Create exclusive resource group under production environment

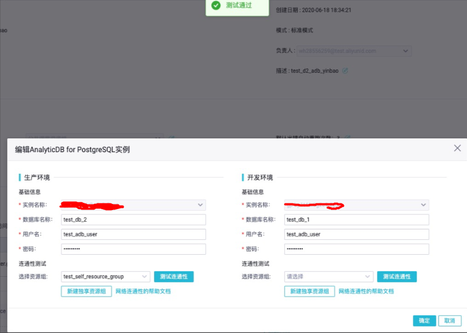[x=86, y=291]
